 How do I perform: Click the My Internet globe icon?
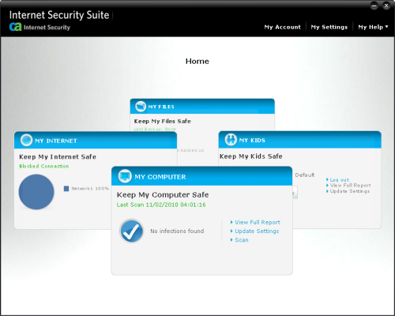pos(26,140)
